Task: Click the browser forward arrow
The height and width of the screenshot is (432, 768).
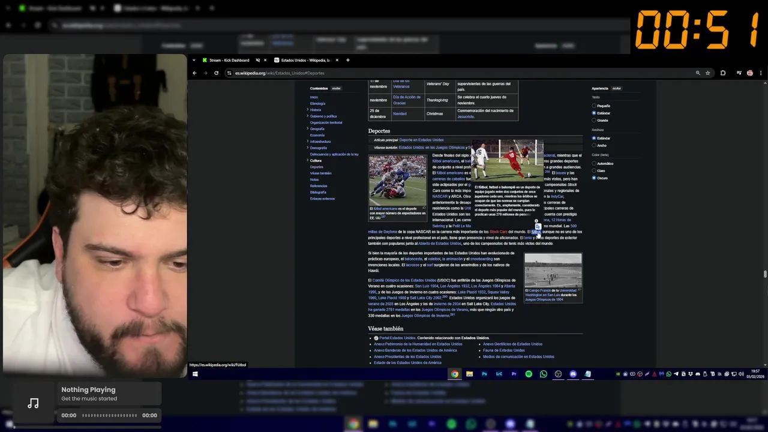Action: 205,73
